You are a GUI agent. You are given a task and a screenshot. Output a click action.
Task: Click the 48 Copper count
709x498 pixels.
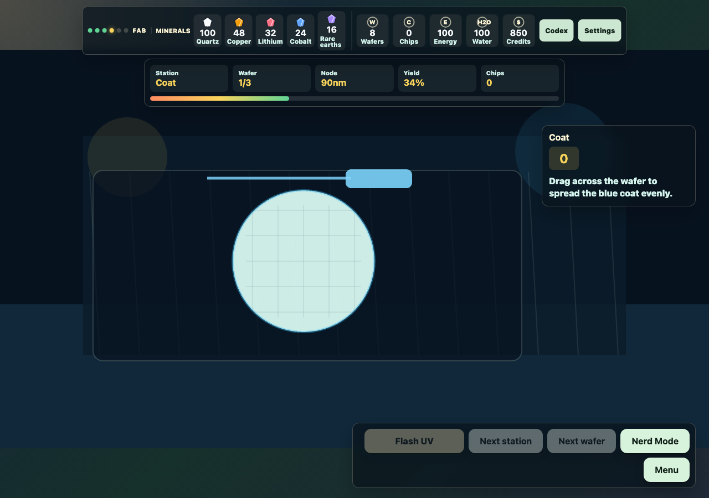pyautogui.click(x=239, y=33)
